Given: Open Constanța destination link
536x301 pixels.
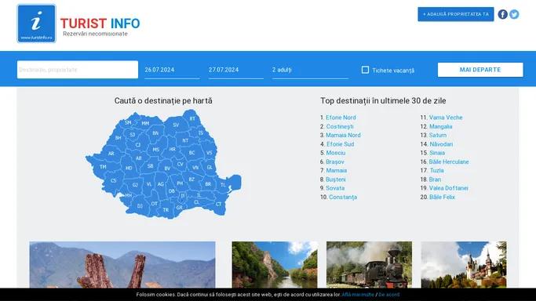Looking at the screenshot, I should point(343,197).
